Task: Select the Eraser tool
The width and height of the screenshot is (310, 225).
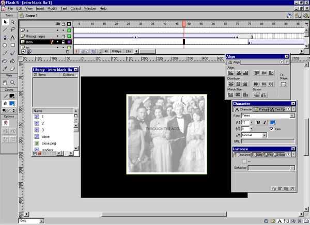Action: pos(13,67)
